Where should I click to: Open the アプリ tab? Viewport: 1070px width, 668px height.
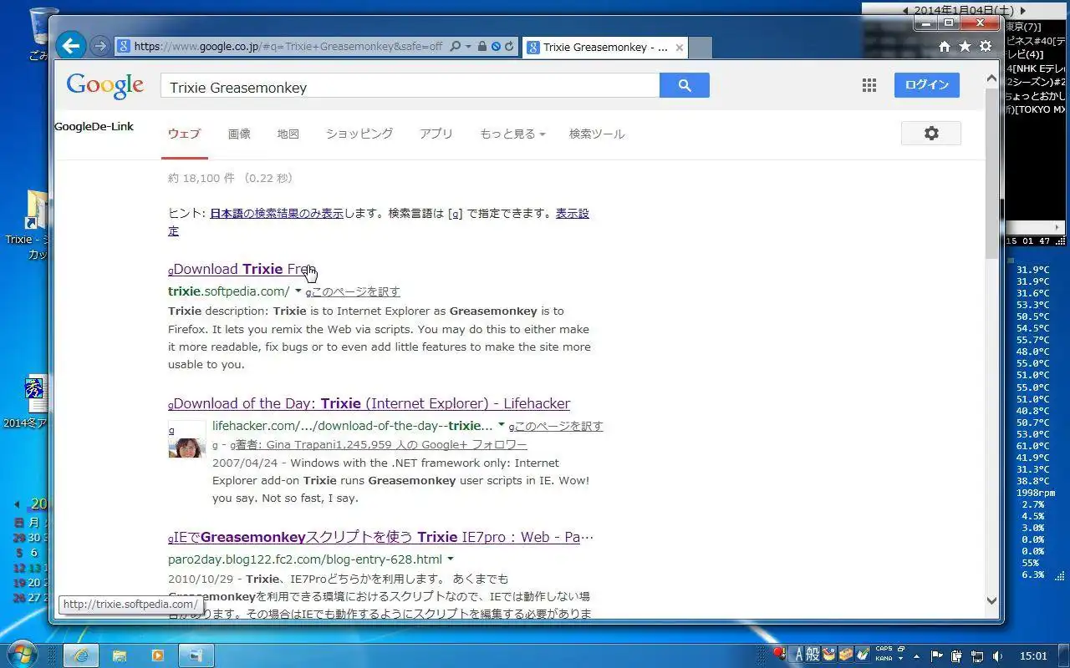(x=436, y=134)
